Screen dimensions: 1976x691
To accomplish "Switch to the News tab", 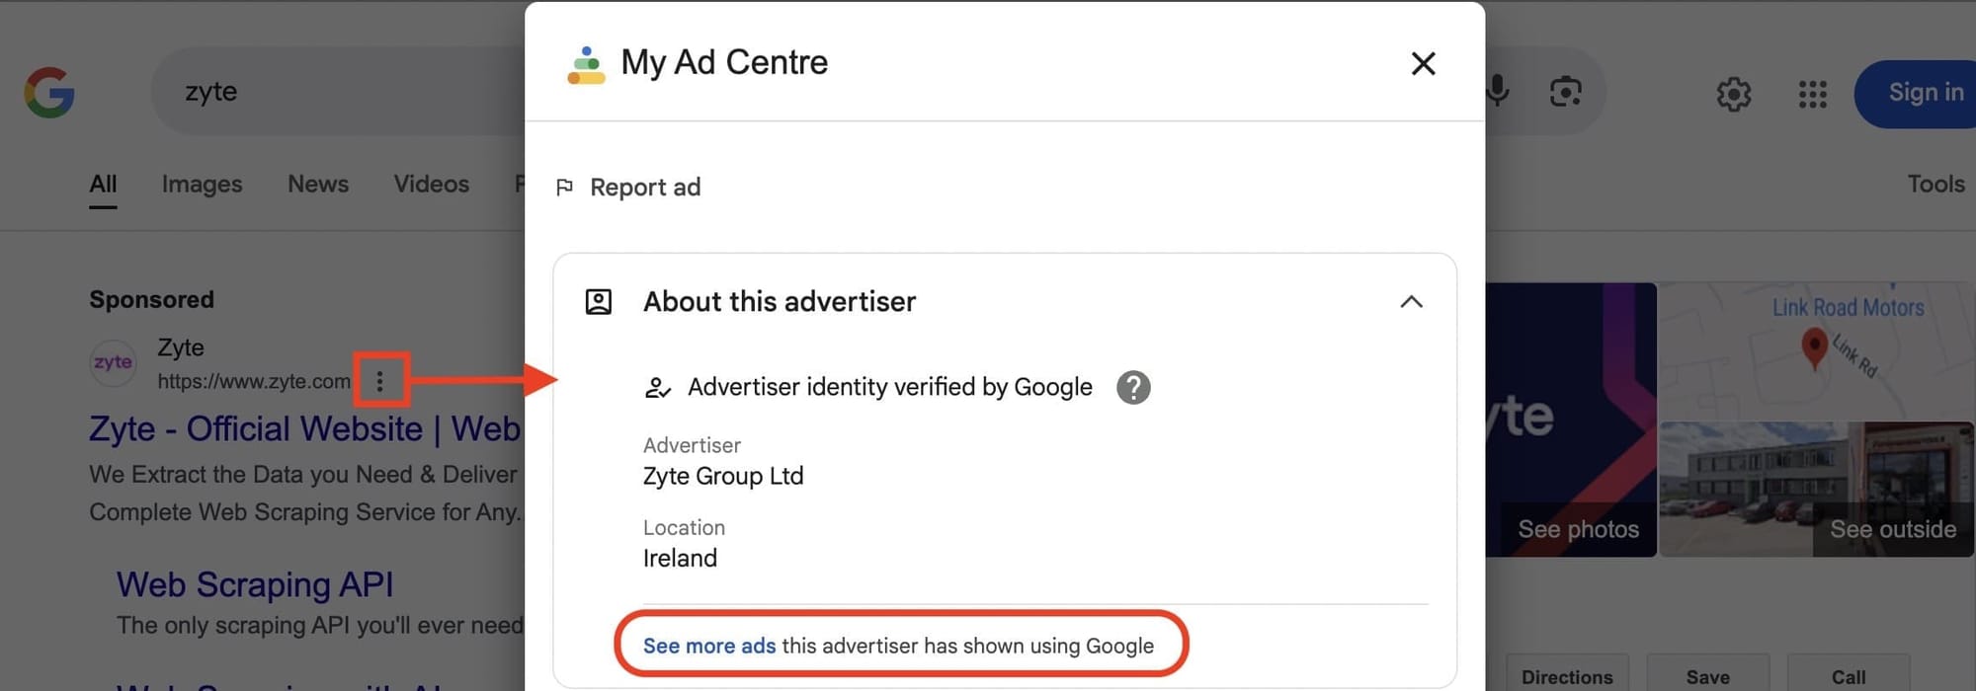I will (317, 184).
